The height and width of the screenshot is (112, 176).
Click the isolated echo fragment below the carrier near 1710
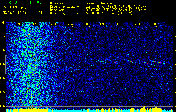point(171,67)
